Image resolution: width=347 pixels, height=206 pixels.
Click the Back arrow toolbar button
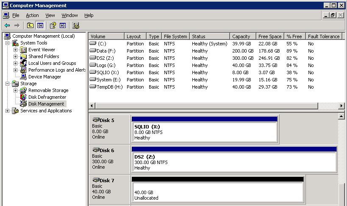7,25
